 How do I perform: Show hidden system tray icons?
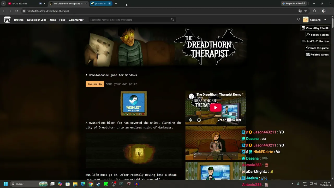[x=292, y=184]
